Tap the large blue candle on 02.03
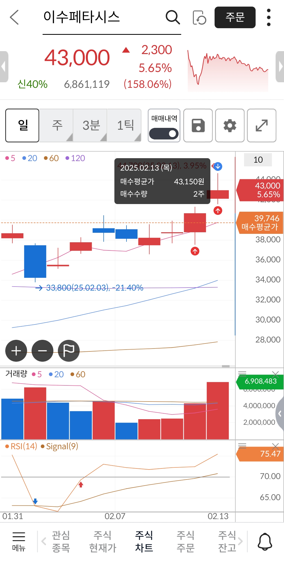Screen dimensions: 284x561 pyautogui.click(x=35, y=262)
